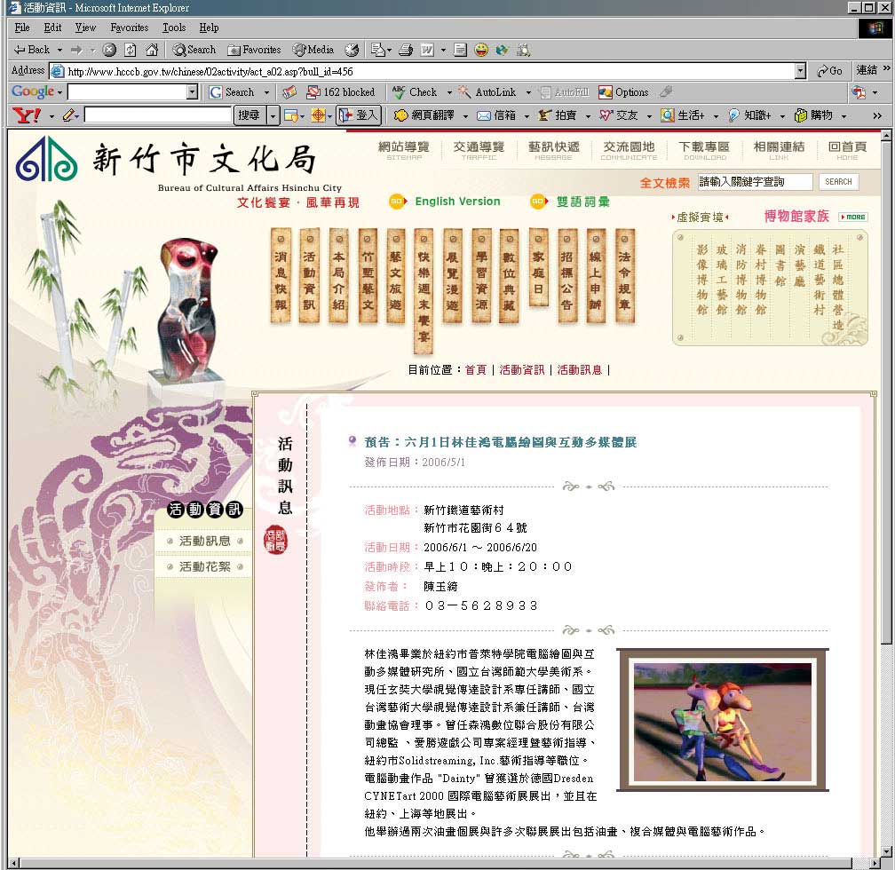The image size is (895, 870).
Task: Click the 162 blocked popup blocker button
Action: click(x=340, y=92)
